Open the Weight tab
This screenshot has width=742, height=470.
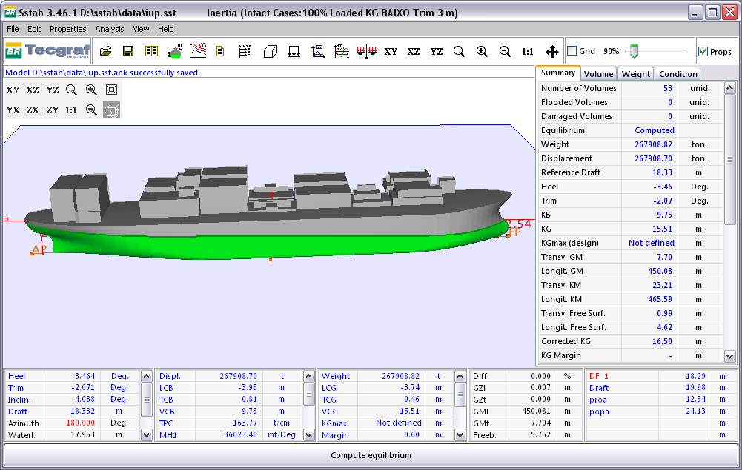pyautogui.click(x=635, y=74)
